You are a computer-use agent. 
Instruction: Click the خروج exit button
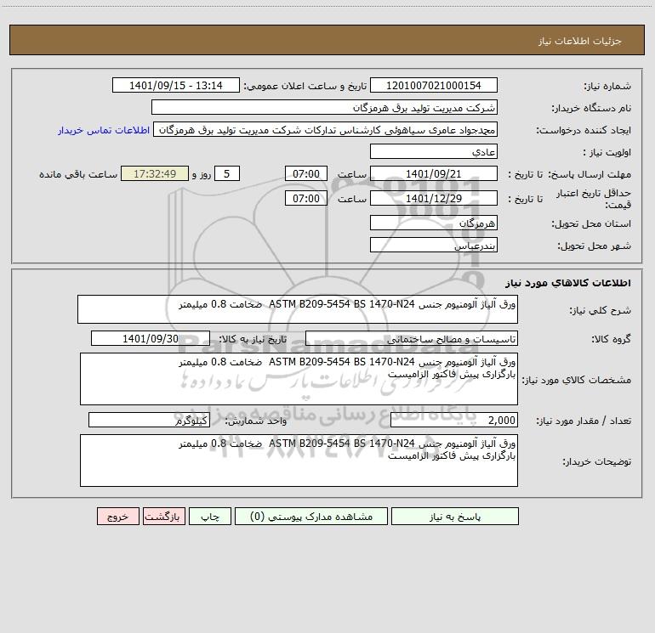[117, 516]
